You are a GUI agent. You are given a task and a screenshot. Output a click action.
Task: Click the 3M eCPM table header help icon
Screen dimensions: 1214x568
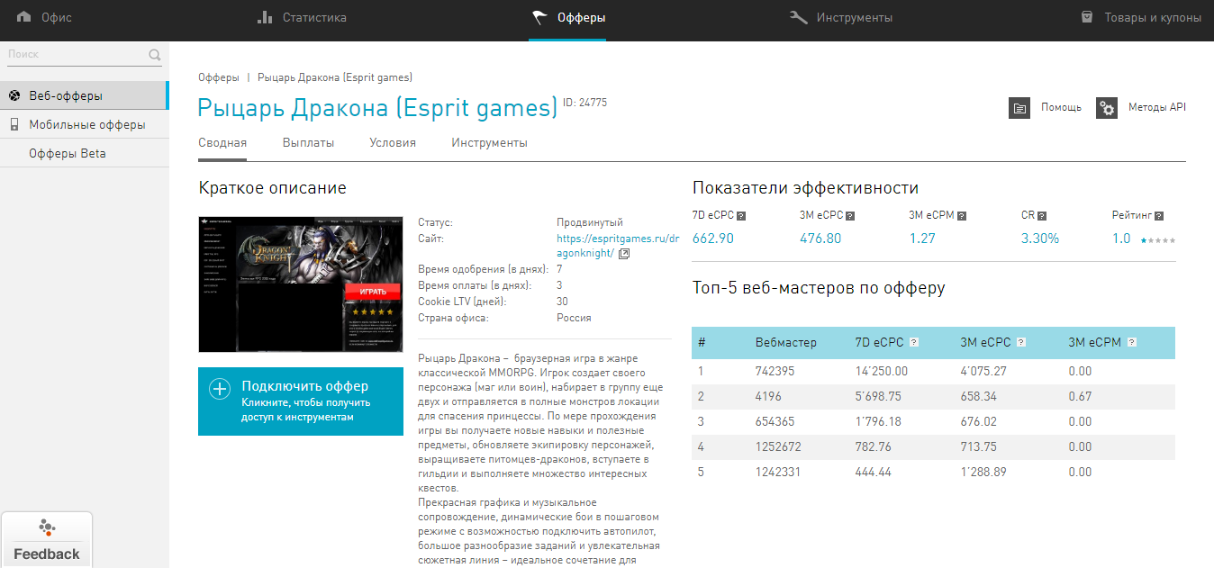pos(1132,342)
